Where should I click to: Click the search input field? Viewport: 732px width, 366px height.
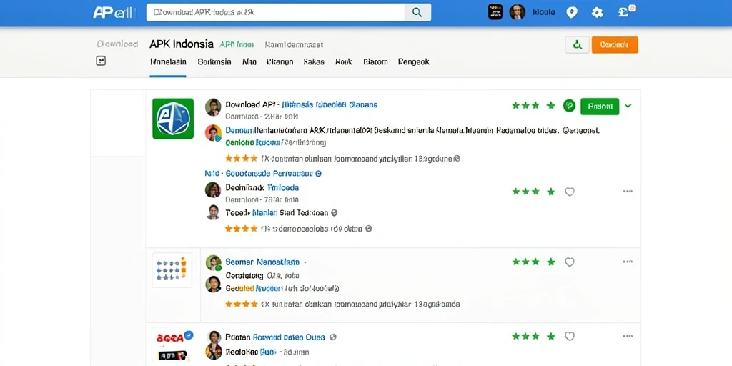[275, 12]
